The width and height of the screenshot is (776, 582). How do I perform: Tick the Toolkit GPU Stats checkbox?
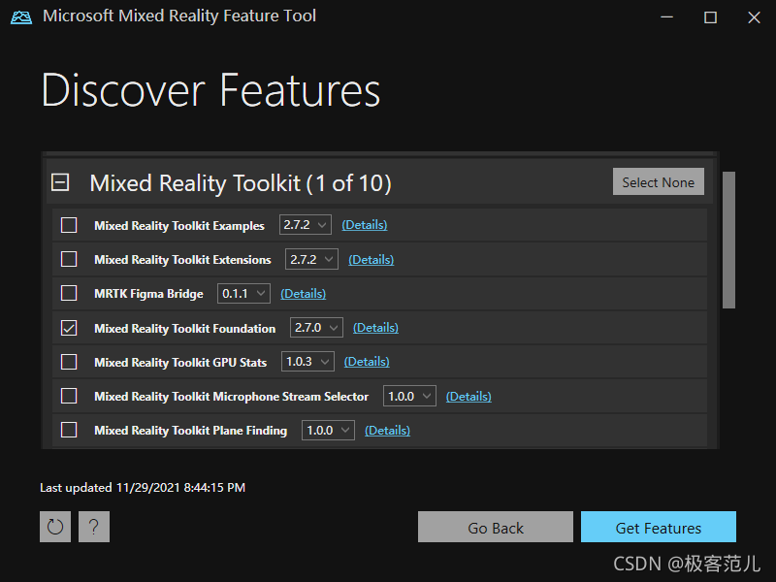(69, 362)
